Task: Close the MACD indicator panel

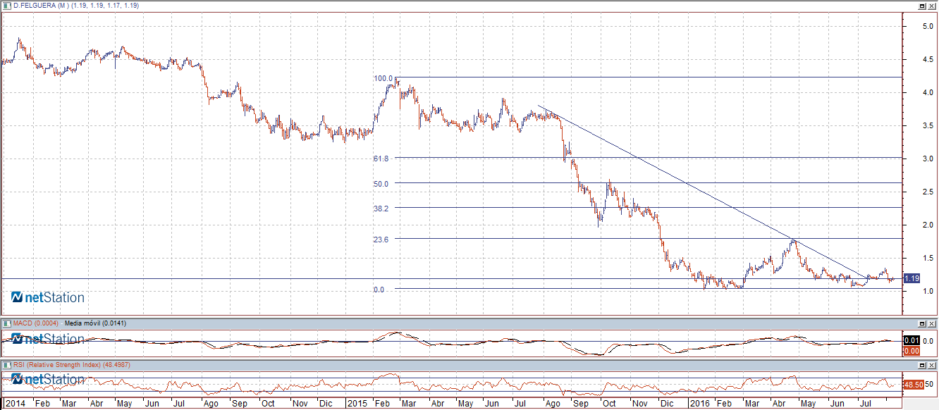Action: (x=932, y=323)
